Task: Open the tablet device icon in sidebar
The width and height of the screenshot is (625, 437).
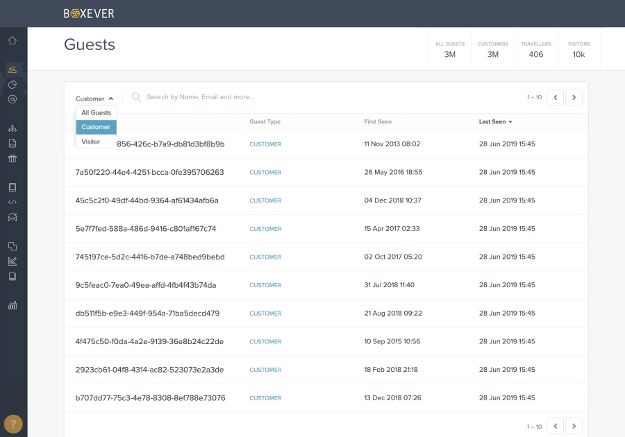Action: 12,187
